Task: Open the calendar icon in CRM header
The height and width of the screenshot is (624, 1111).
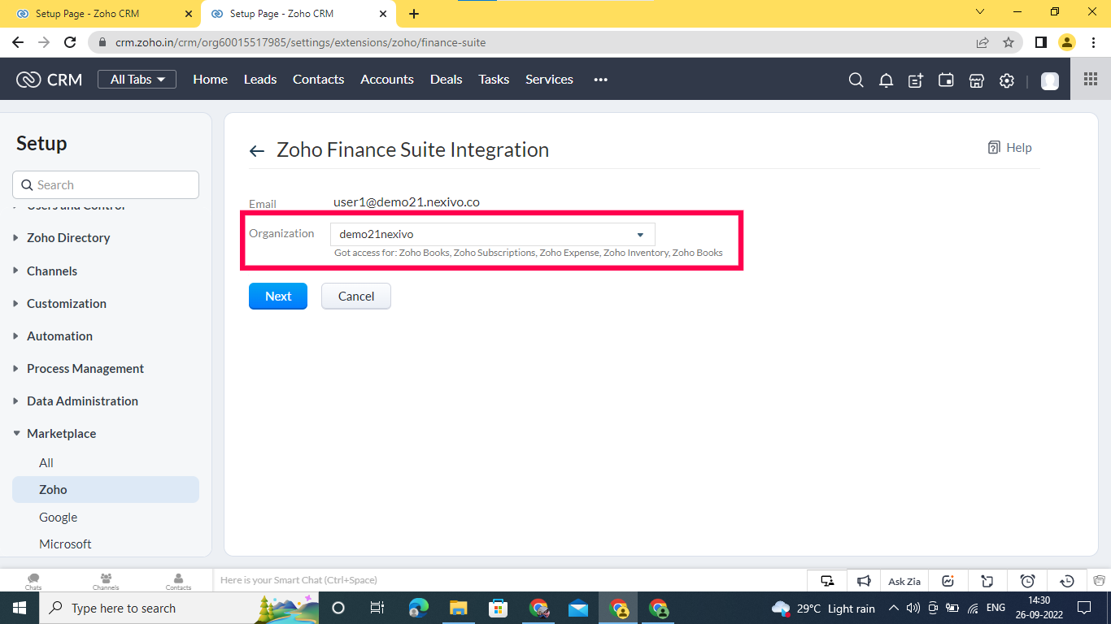Action: pyautogui.click(x=946, y=80)
